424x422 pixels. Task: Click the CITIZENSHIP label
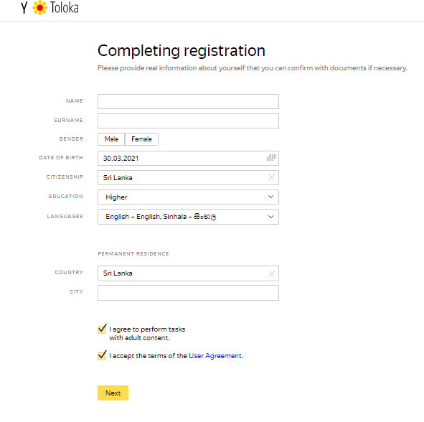65,177
